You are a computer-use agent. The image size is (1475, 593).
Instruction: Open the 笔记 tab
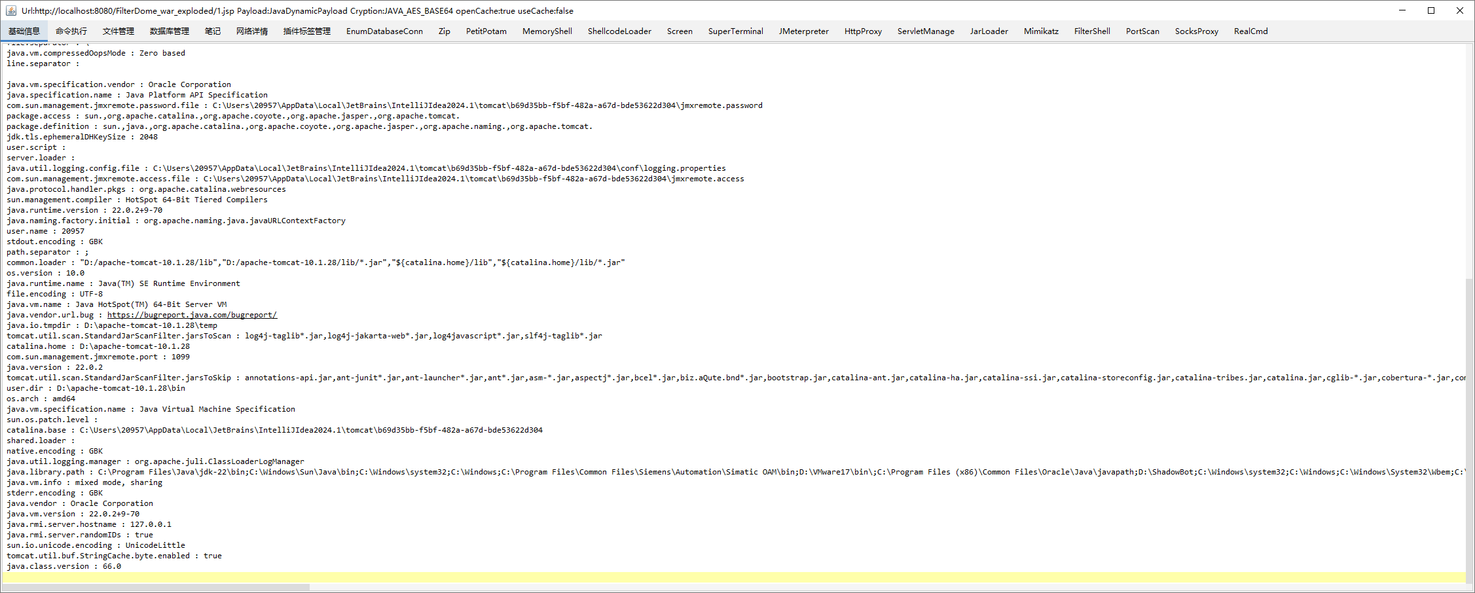pos(213,31)
